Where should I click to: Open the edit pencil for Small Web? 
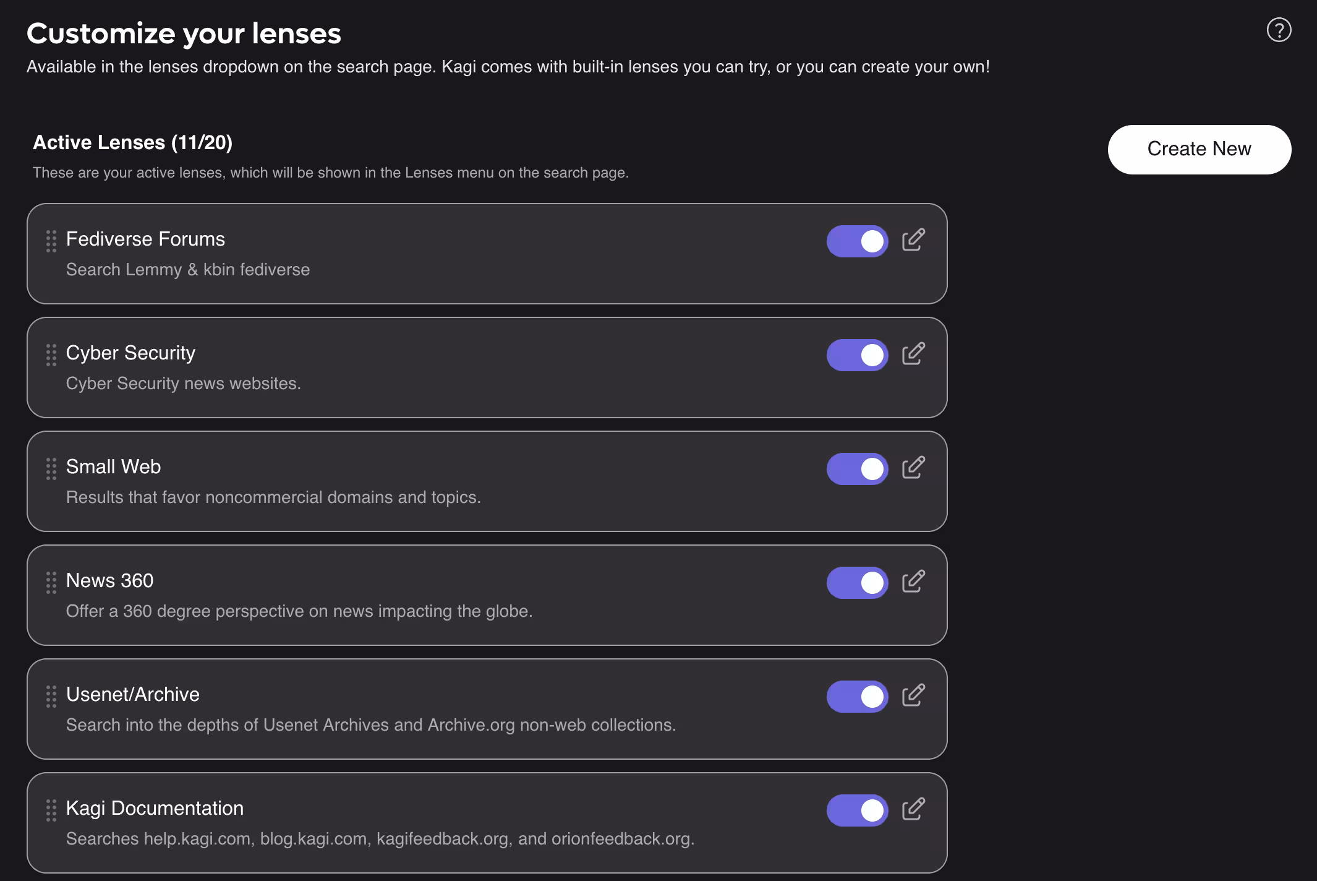[x=913, y=468]
